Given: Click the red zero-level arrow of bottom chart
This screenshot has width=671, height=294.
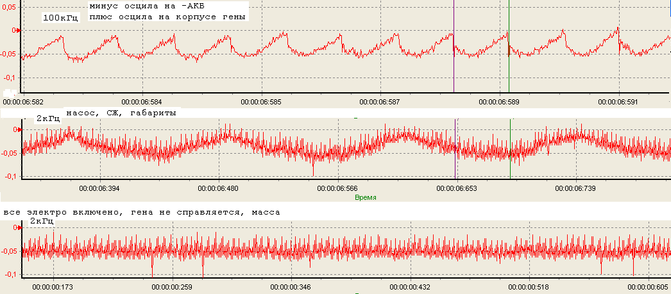Looking at the screenshot, I should (19, 228).
